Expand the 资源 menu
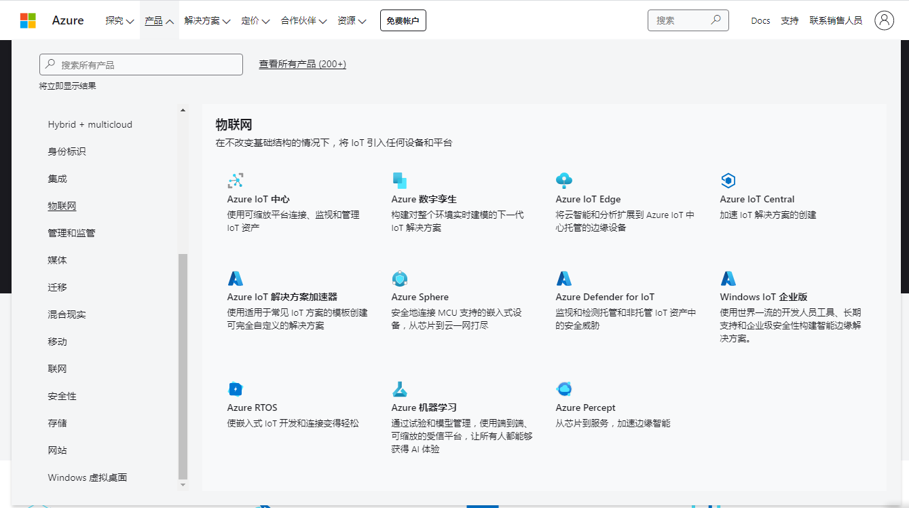 (x=352, y=20)
